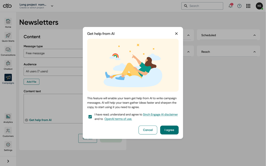Open the Home sidebar icon
Image resolution: width=266 pixels, height=166 pixels.
(x=8, y=21)
